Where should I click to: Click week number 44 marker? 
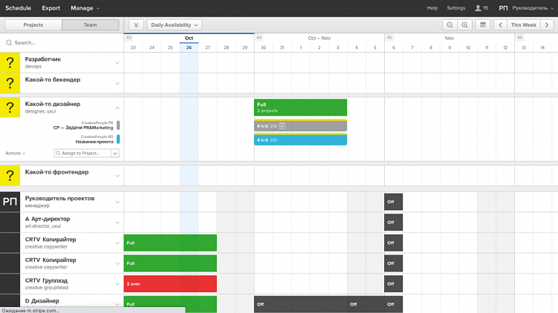(259, 38)
